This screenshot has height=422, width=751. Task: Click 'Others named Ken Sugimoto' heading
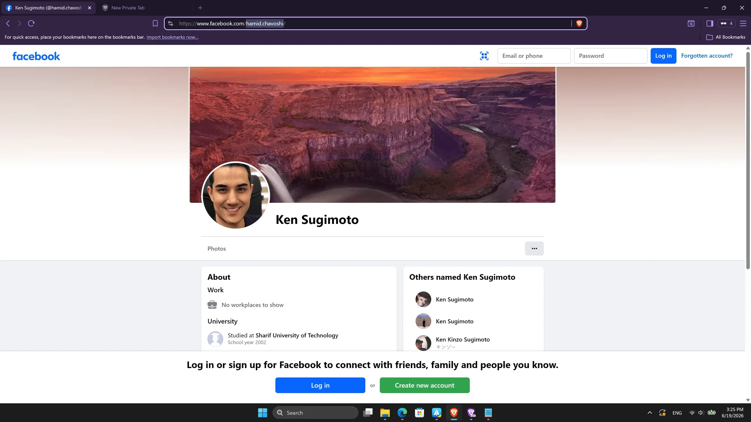[x=462, y=277]
